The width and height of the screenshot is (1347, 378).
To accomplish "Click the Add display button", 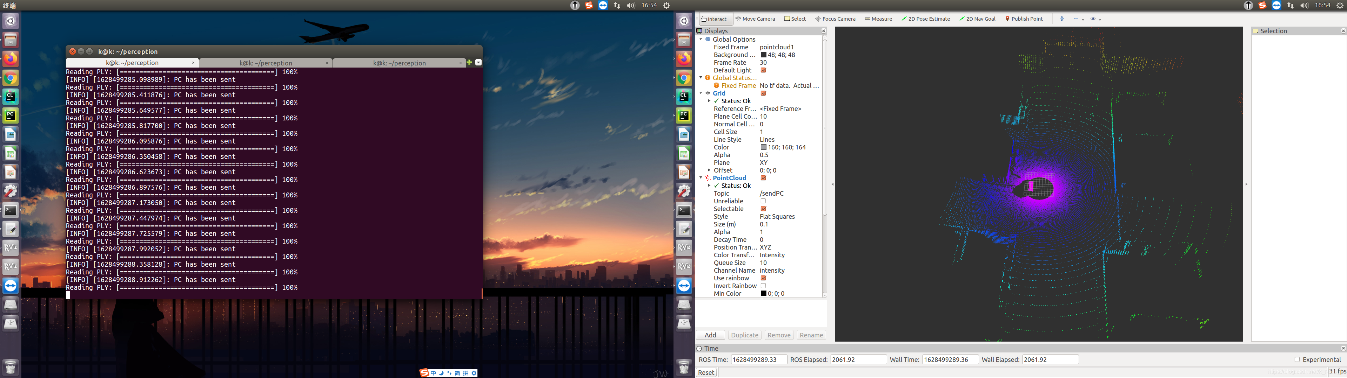I will (x=710, y=335).
